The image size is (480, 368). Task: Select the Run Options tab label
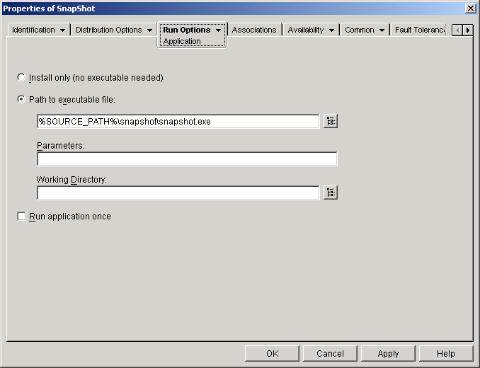186,30
